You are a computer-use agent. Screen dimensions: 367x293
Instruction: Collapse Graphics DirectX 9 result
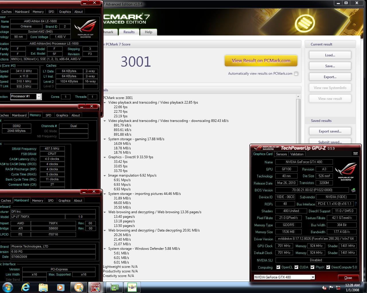click(105, 157)
